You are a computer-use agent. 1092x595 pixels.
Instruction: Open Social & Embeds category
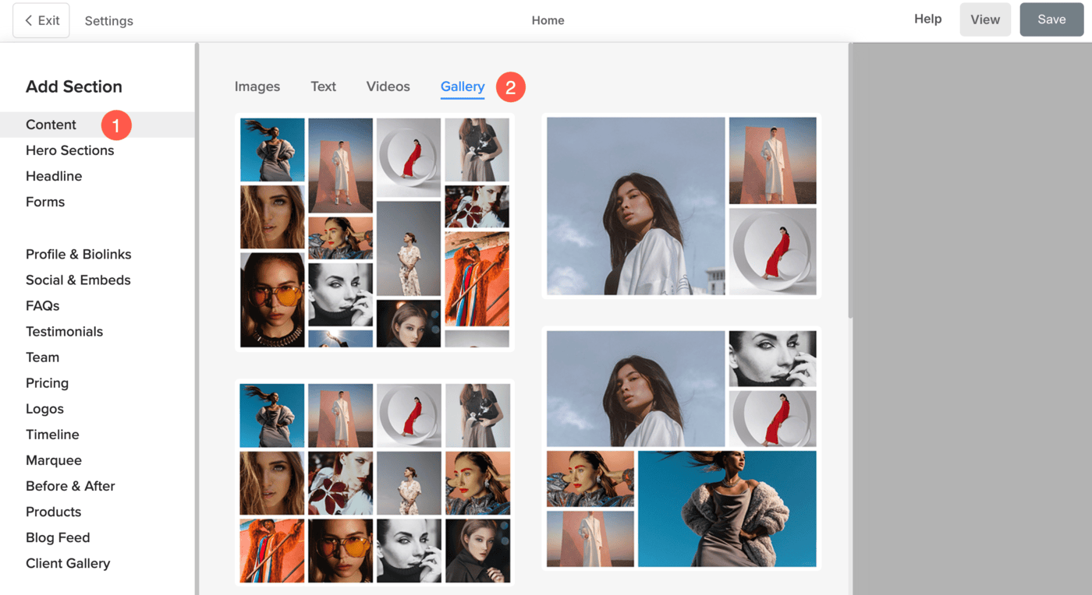(x=78, y=280)
